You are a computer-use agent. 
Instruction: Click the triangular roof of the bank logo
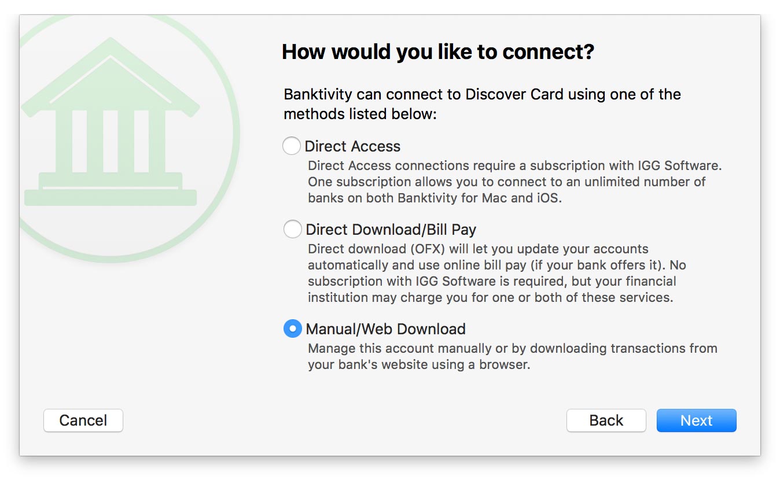click(x=111, y=75)
